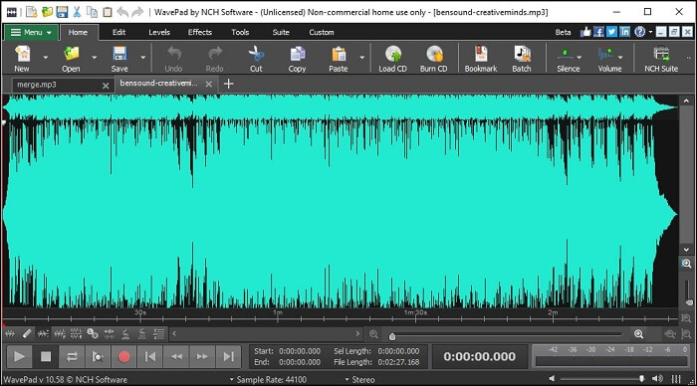Click the Play button

click(x=19, y=357)
